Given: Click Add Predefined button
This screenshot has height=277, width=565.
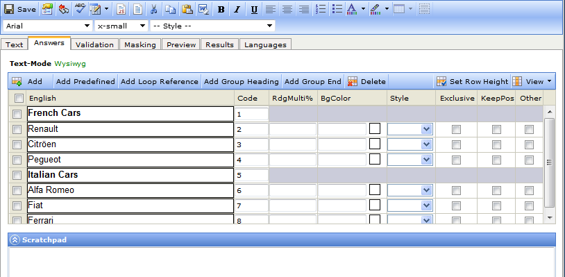Looking at the screenshot, I should [x=85, y=81].
